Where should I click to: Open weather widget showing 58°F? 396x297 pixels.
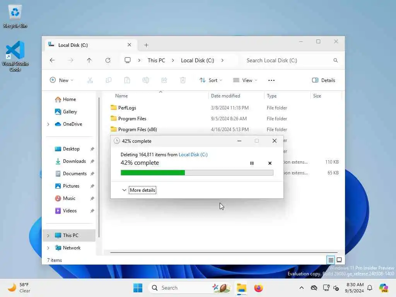coord(19,288)
